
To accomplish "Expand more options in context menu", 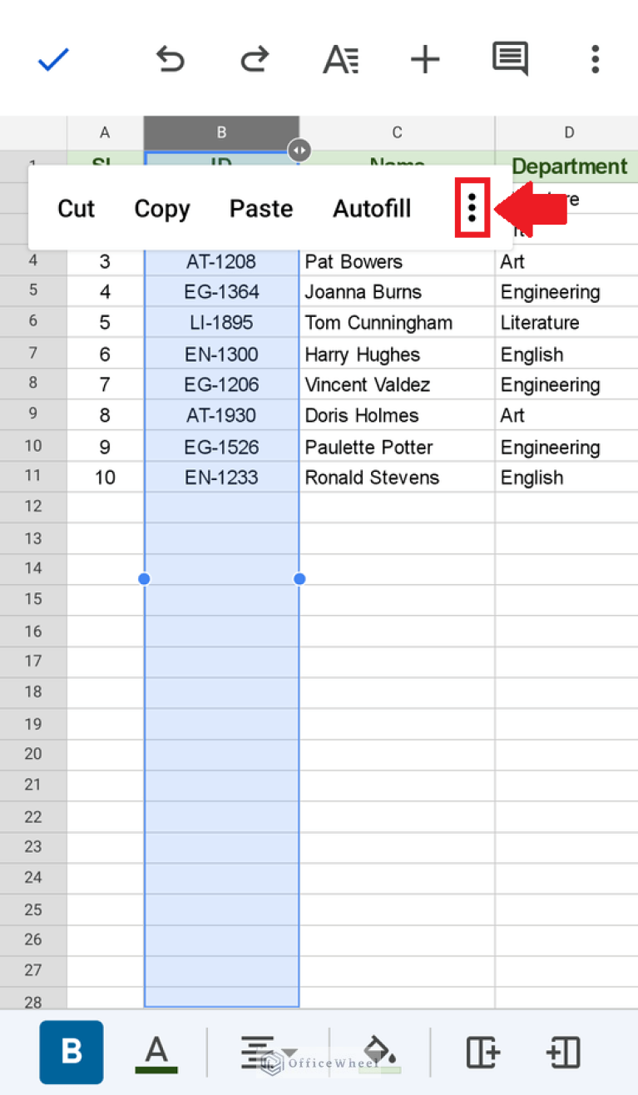I will click(x=472, y=206).
